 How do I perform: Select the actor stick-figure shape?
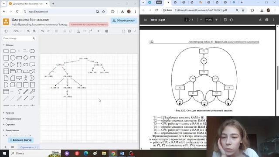coord(26,78)
